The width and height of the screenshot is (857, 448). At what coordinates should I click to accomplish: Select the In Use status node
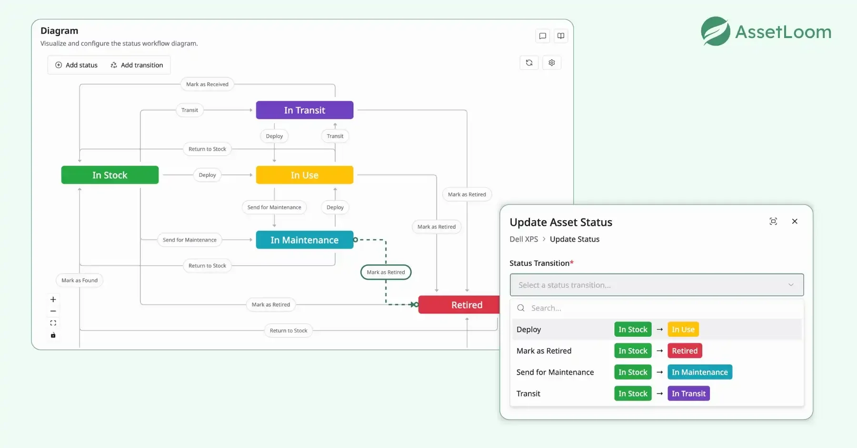click(305, 175)
